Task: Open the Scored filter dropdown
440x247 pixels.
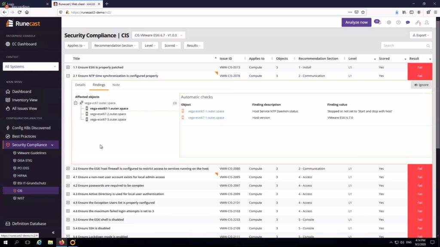Action: [x=171, y=45]
